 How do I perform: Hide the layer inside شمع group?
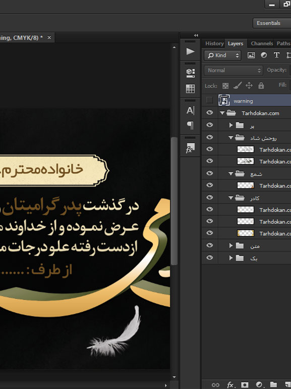[209, 185]
